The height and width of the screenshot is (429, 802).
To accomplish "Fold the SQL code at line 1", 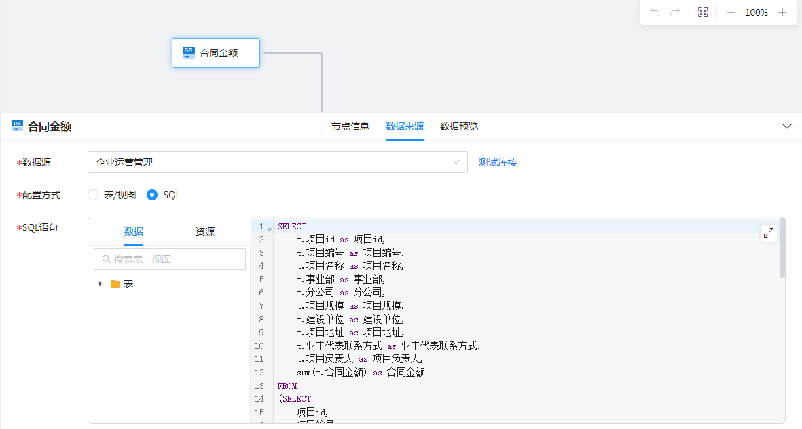I will click(x=270, y=227).
